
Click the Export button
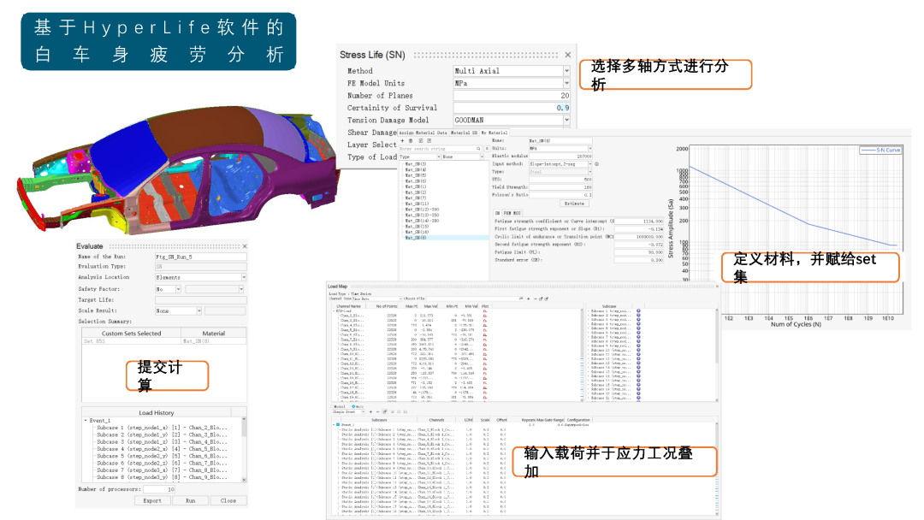click(x=152, y=500)
